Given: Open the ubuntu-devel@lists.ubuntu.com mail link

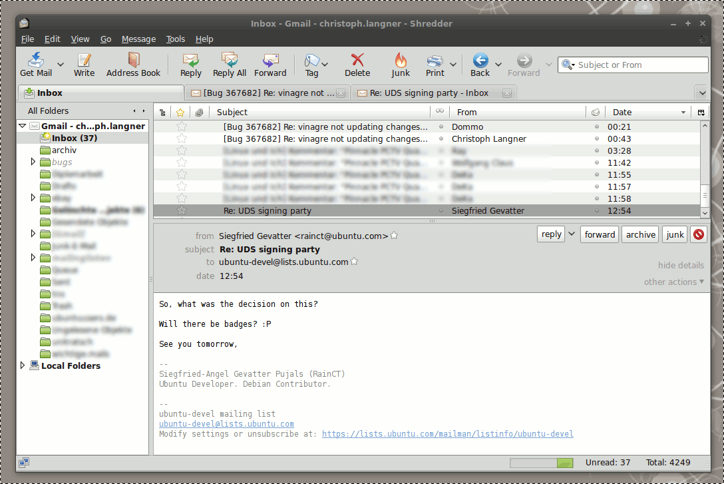Looking at the screenshot, I should (x=226, y=424).
